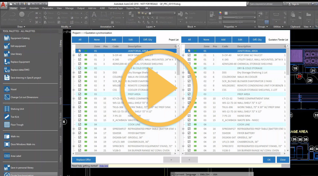Expand MOP SINK W/ FAUCET row in Quotation list
The height and width of the screenshot is (176, 318).
coord(183,55)
